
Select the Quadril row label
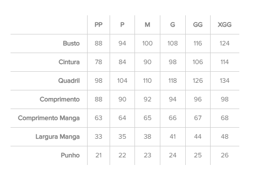pyautogui.click(x=69, y=81)
